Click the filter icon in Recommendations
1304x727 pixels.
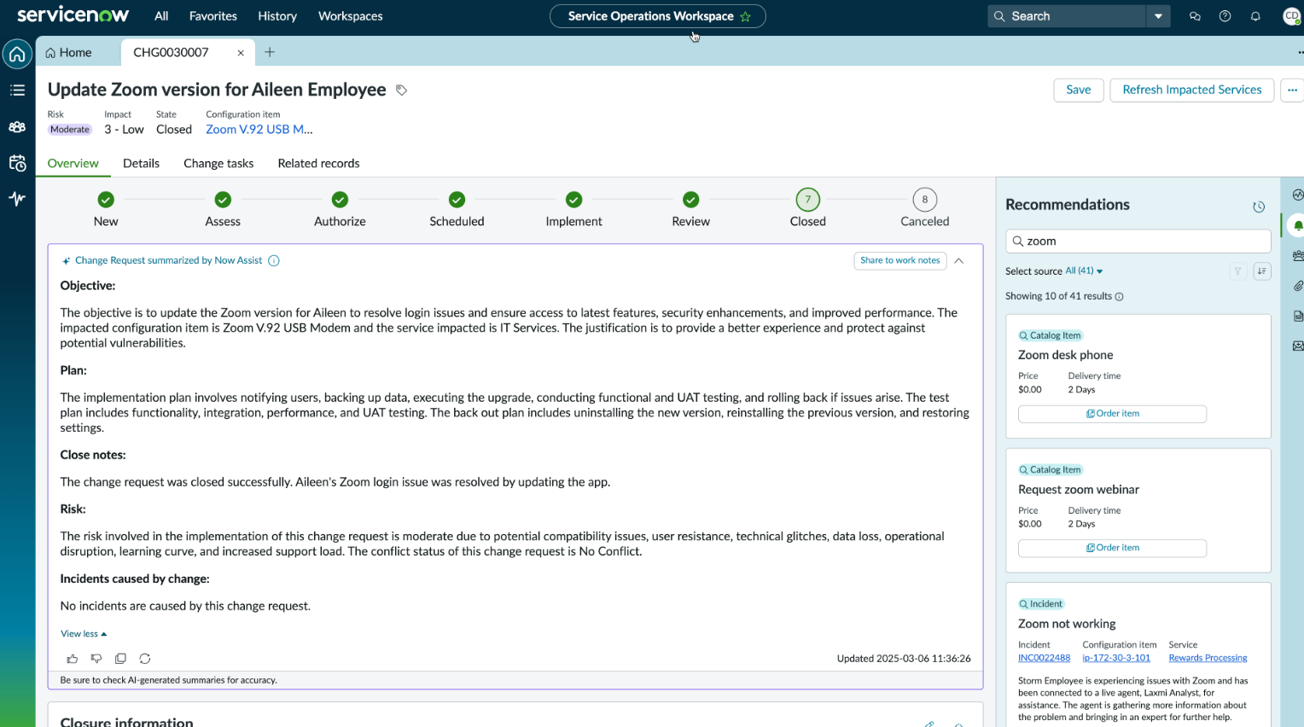click(1237, 271)
